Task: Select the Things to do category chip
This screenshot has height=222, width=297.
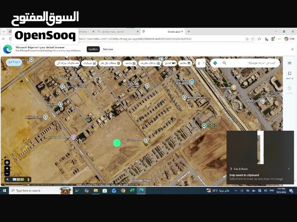Action: 150,63
